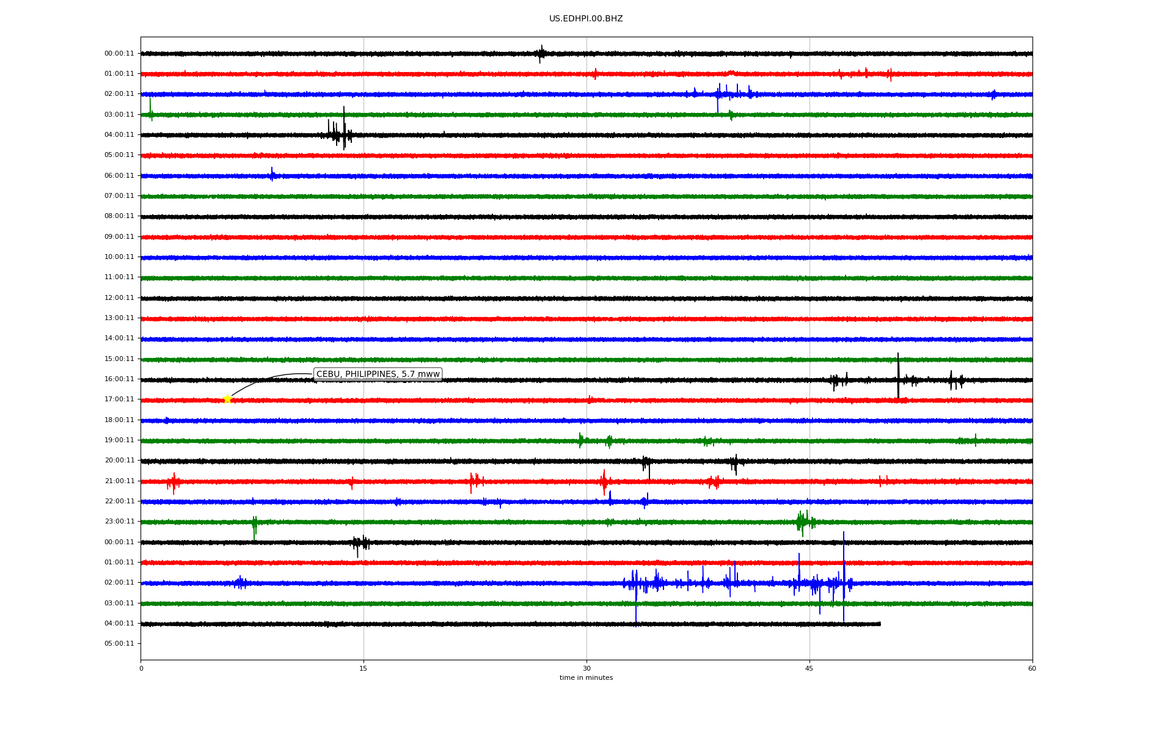Click the yellow star earthquake marker
1173x733 pixels.
click(x=227, y=399)
